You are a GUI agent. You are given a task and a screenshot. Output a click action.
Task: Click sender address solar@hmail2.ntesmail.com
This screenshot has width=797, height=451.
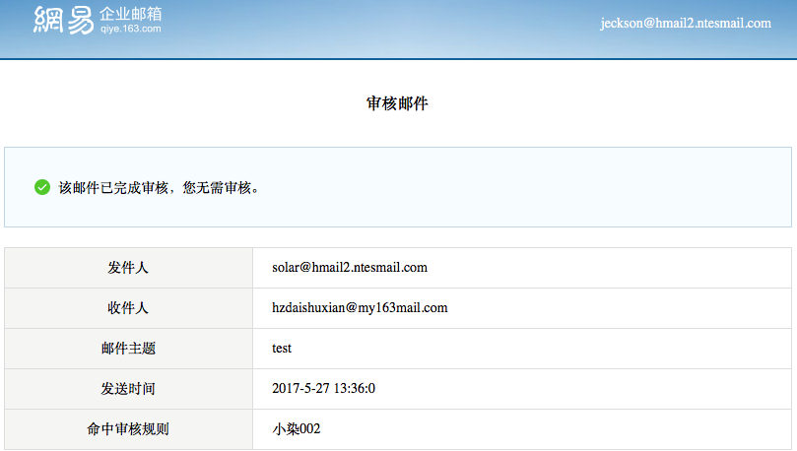click(349, 268)
